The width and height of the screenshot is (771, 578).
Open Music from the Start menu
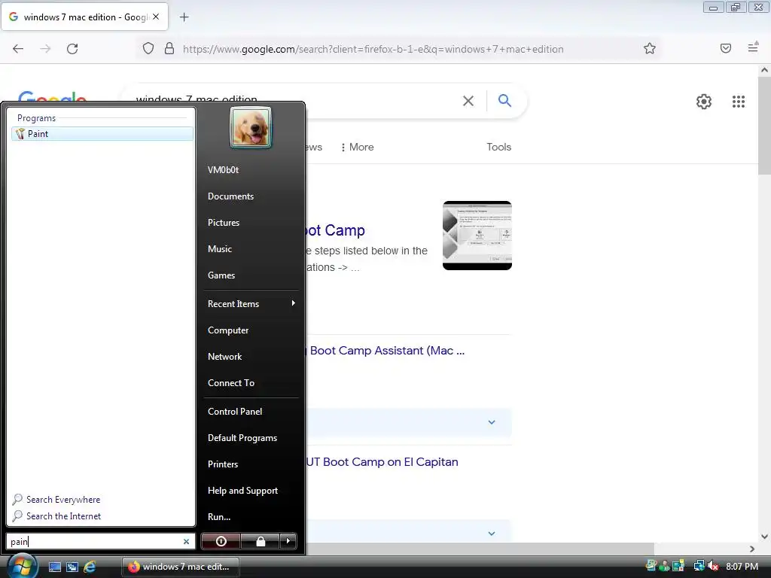(220, 249)
